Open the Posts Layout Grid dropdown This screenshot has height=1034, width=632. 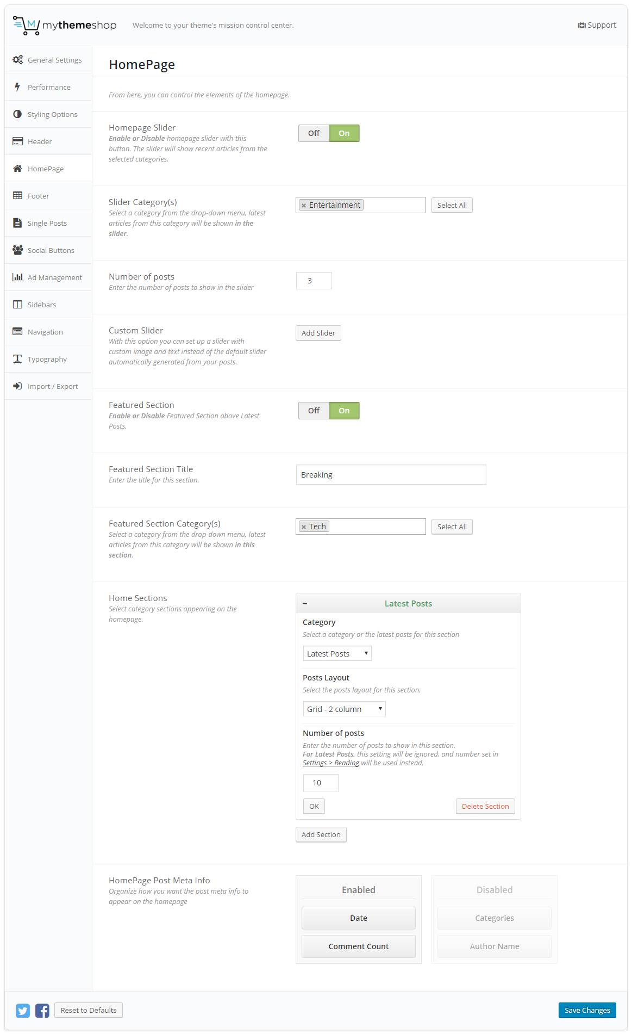click(x=344, y=709)
